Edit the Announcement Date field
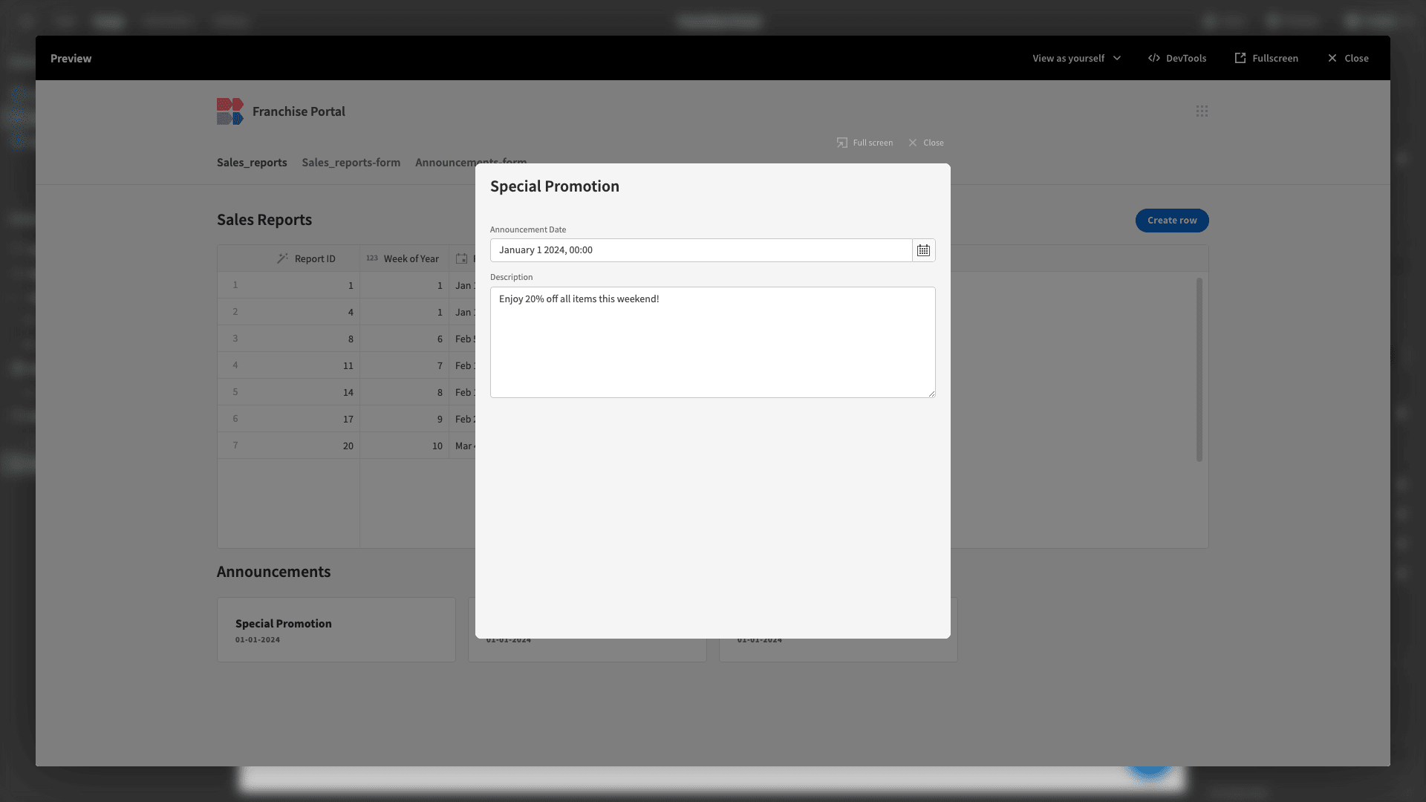 pyautogui.click(x=701, y=250)
